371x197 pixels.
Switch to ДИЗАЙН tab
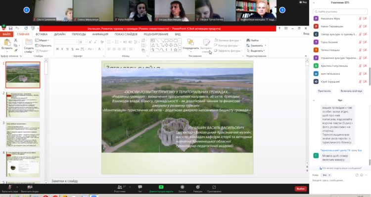point(60,34)
